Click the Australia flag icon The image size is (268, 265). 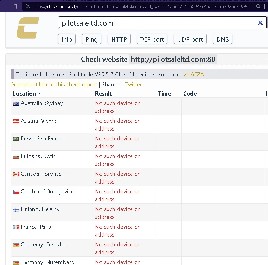tap(16, 103)
